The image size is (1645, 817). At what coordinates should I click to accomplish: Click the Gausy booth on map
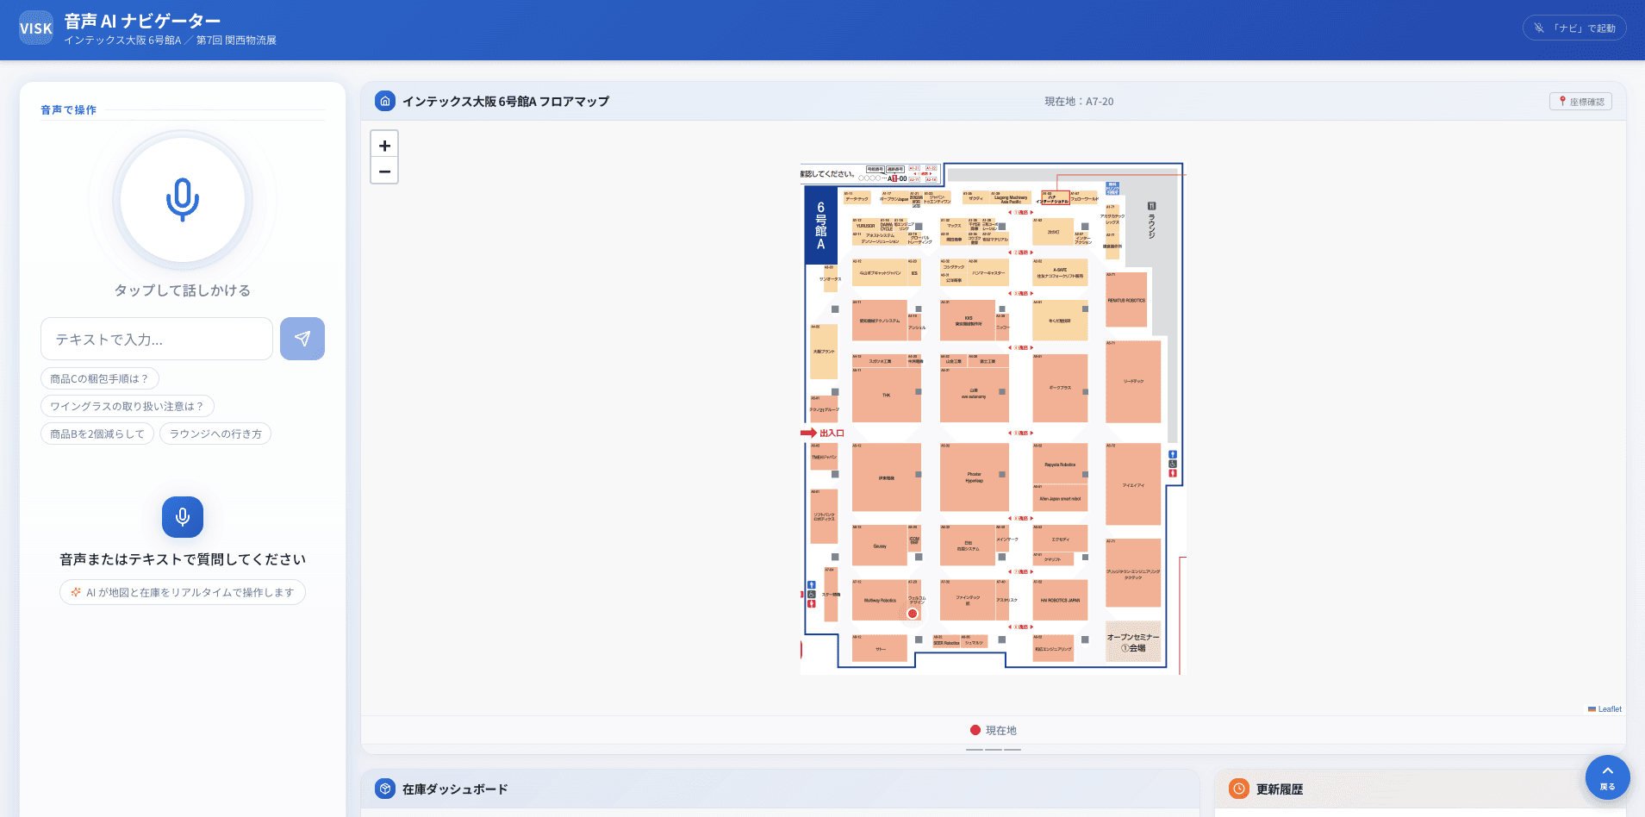(x=880, y=546)
